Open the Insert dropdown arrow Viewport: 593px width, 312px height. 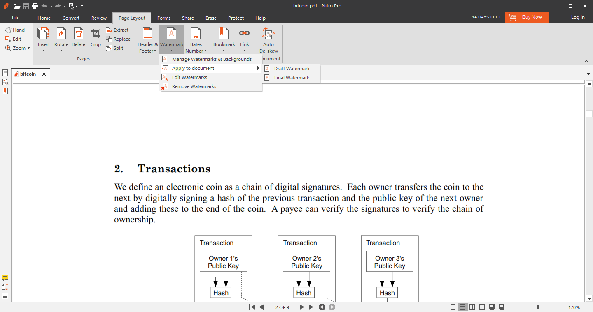click(44, 51)
